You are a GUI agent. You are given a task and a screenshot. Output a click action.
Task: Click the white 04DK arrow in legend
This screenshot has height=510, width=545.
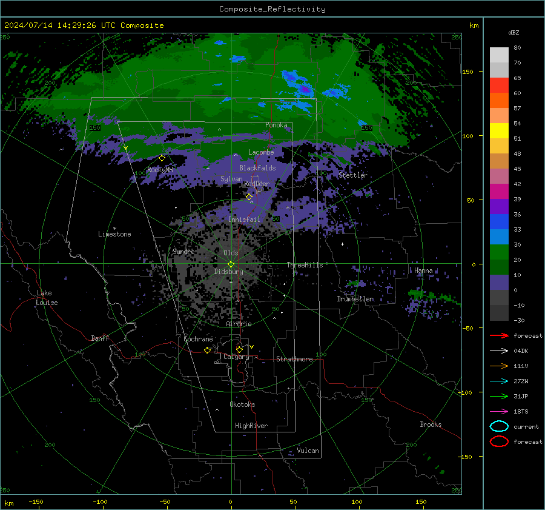pos(499,351)
